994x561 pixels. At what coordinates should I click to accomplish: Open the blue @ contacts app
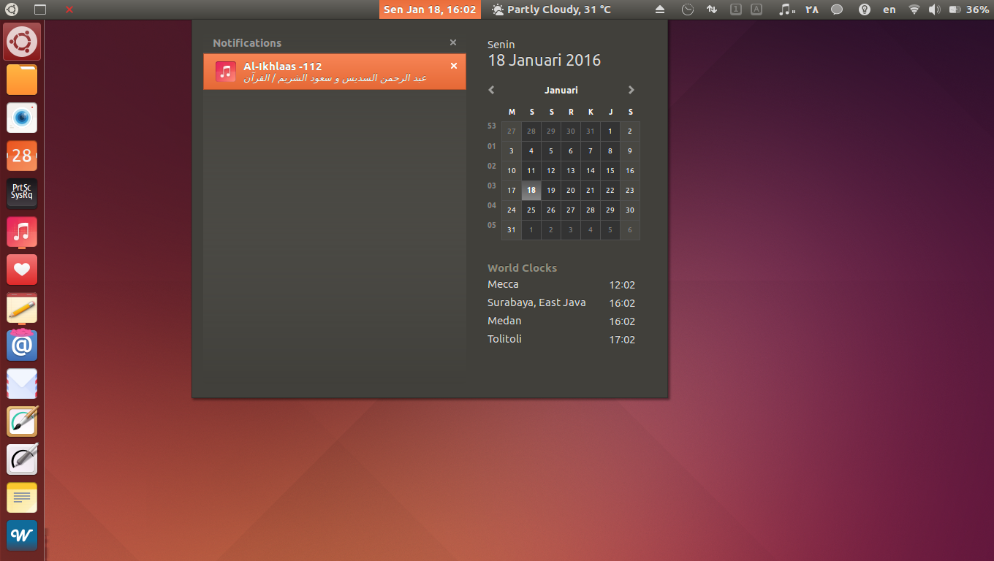22,346
